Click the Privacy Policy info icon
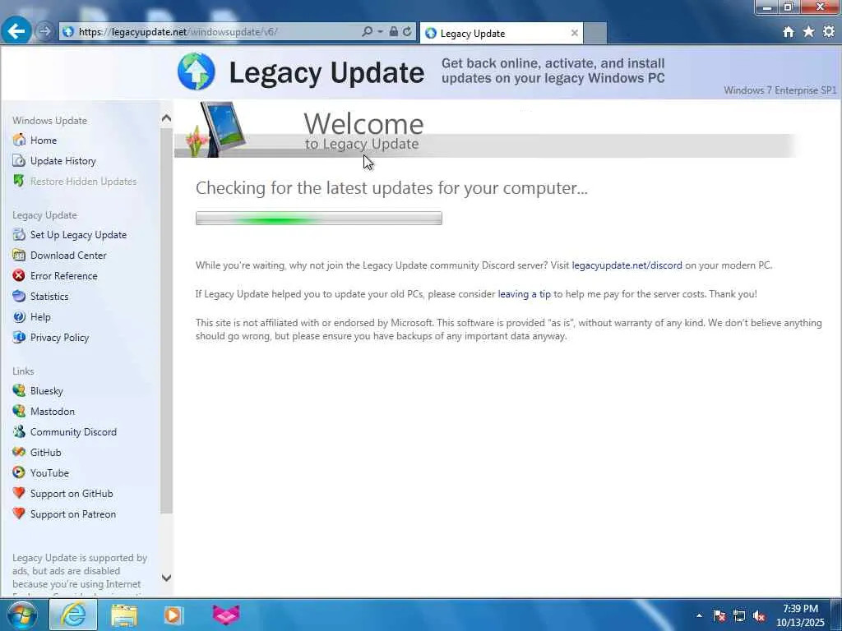Viewport: 842px width, 631px height. (x=20, y=337)
